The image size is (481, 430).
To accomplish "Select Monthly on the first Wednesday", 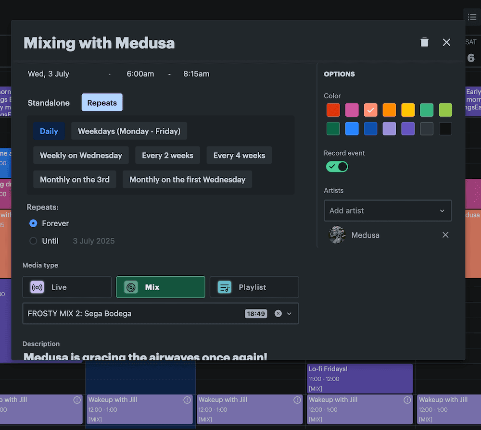I will (187, 180).
